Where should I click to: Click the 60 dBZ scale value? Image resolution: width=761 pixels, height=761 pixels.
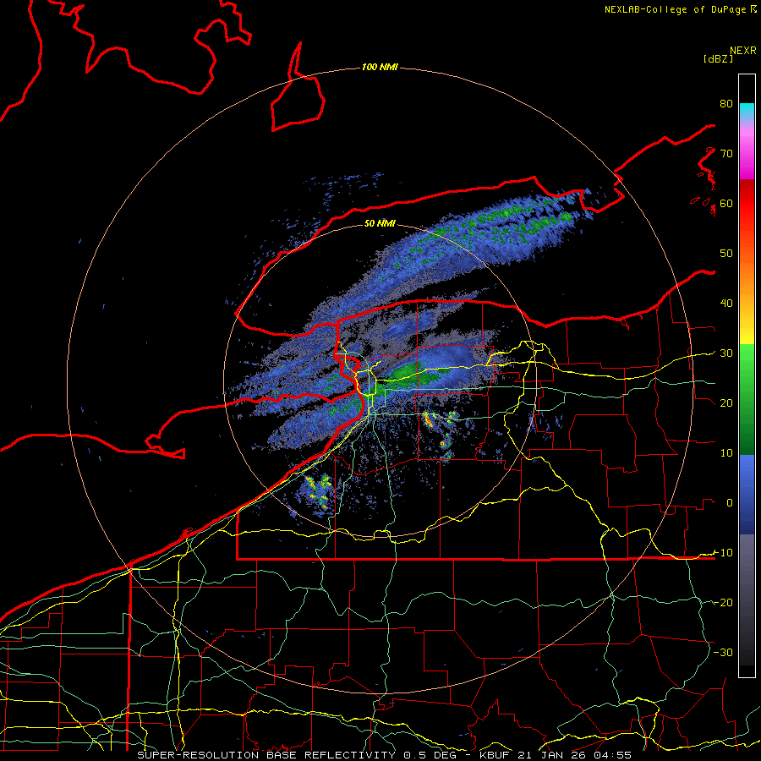coord(726,203)
